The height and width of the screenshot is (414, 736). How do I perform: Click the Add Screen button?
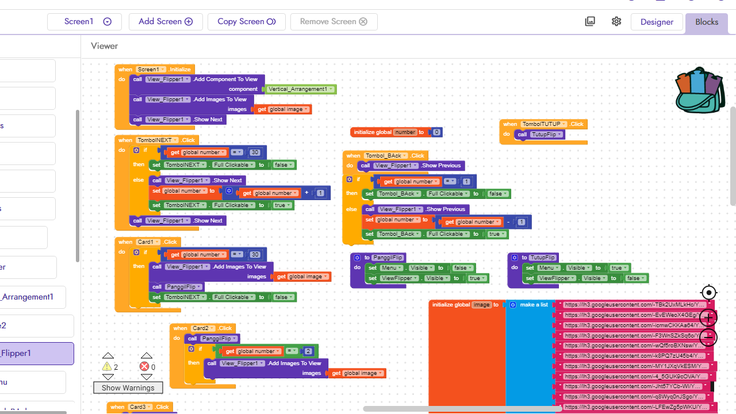pos(166,21)
